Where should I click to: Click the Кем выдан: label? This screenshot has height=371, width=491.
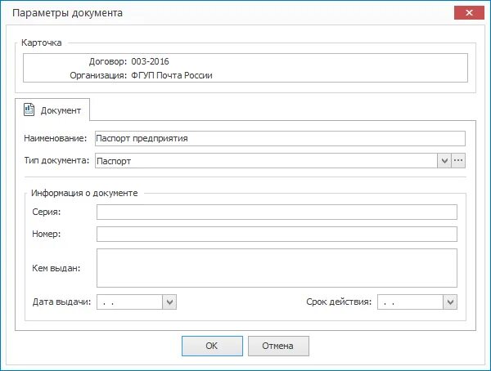[56, 268]
